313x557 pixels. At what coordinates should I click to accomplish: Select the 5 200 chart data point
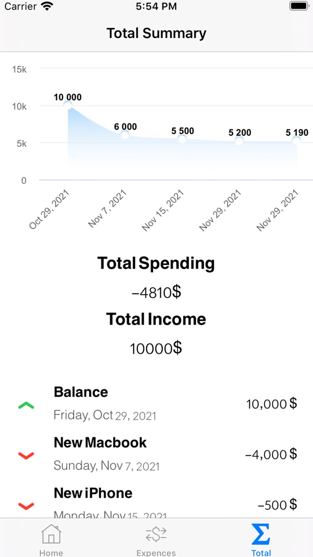[239, 141]
